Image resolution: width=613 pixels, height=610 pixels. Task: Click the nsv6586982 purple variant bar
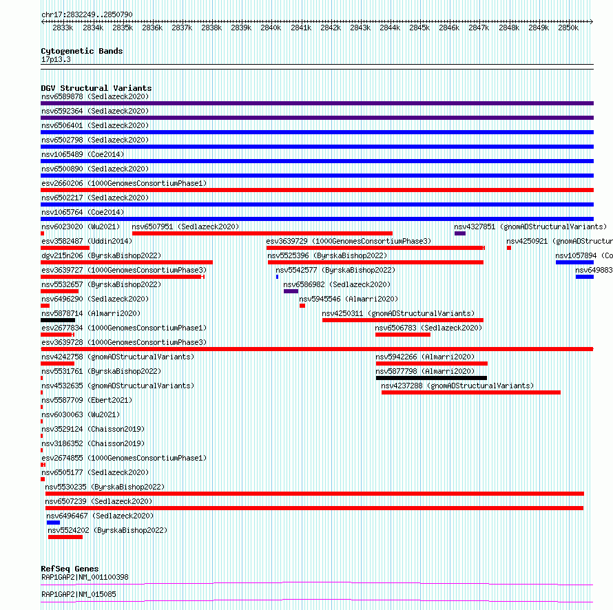click(291, 291)
